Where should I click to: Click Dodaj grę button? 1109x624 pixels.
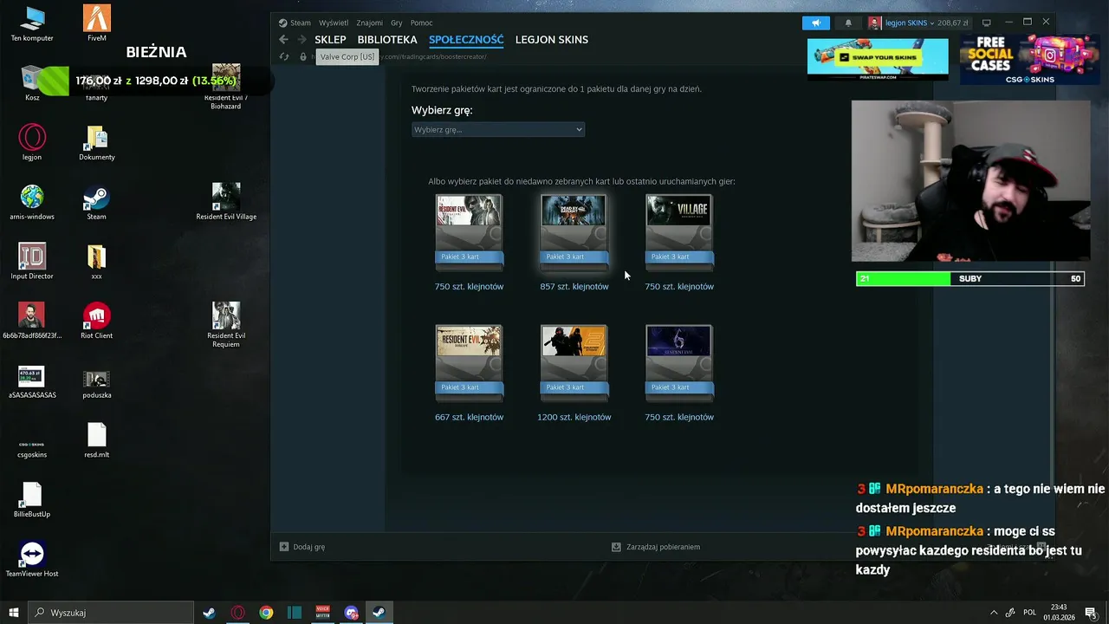click(x=302, y=547)
